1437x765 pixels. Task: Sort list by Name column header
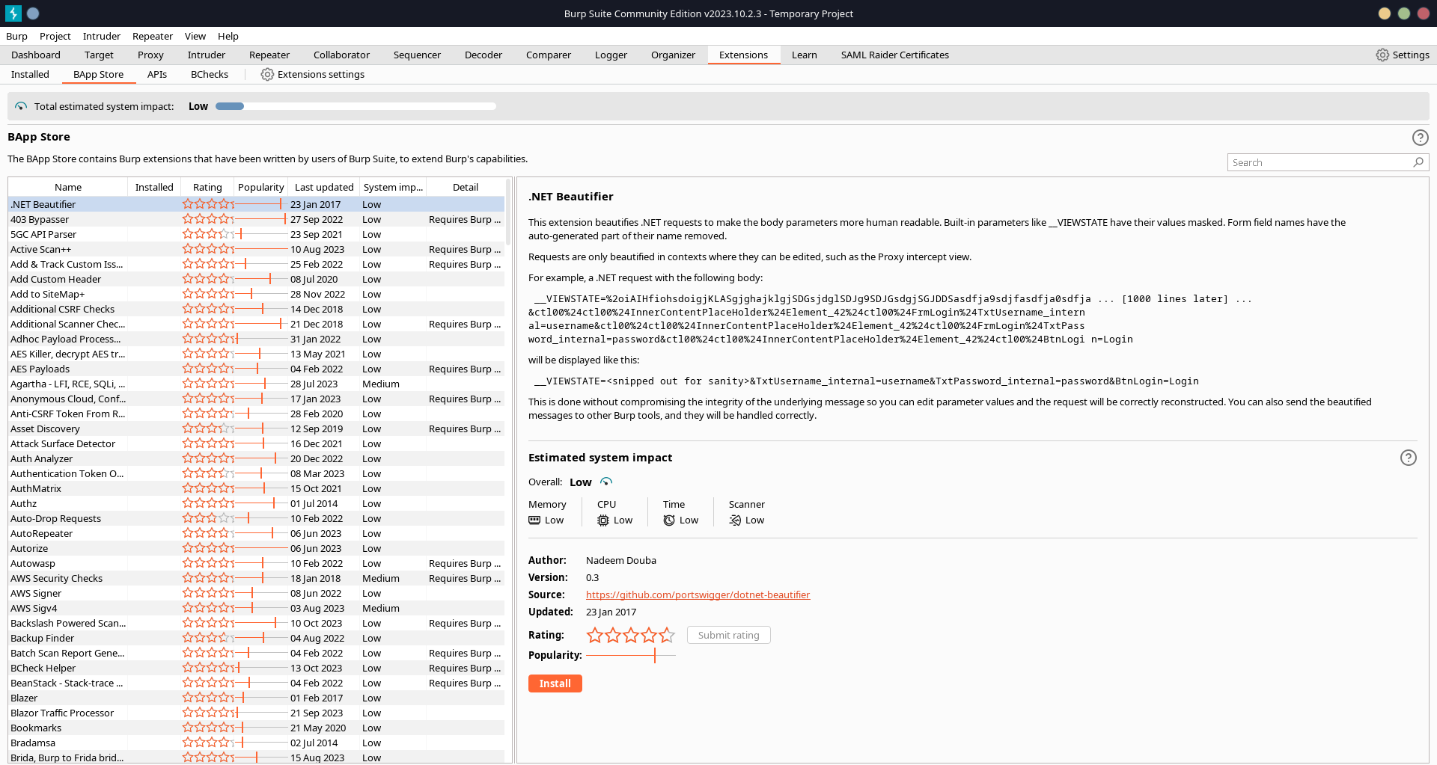point(67,187)
